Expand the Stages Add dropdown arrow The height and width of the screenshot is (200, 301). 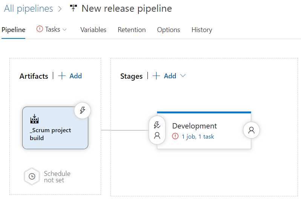click(183, 76)
